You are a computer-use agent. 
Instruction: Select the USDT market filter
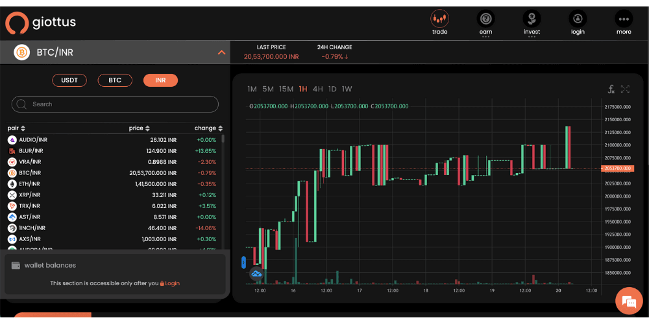coord(69,80)
